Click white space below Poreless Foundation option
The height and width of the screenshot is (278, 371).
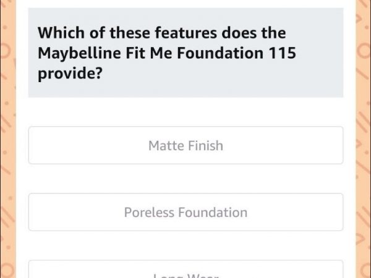point(185,245)
